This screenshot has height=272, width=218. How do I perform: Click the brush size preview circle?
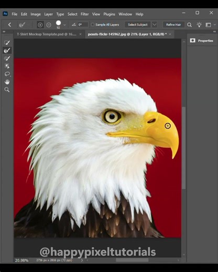click(58, 23)
